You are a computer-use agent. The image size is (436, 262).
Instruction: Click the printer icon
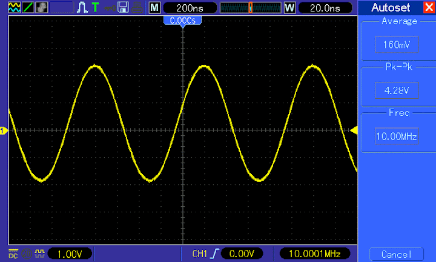(x=137, y=7)
